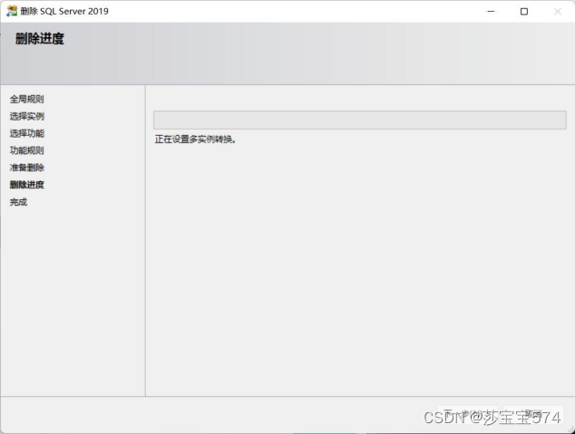Image resolution: width=575 pixels, height=434 pixels.
Task: Select the 准备删除 step in sidebar
Action: 27,168
